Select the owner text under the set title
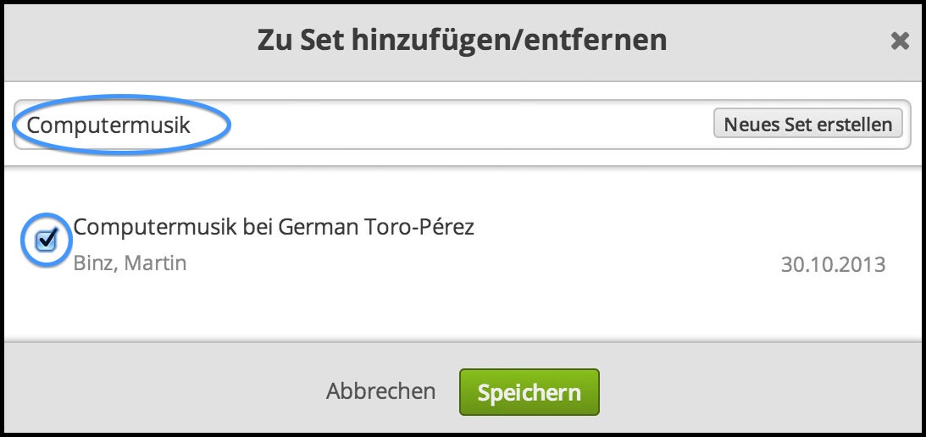Screen dimensions: 926x437 coord(130,263)
